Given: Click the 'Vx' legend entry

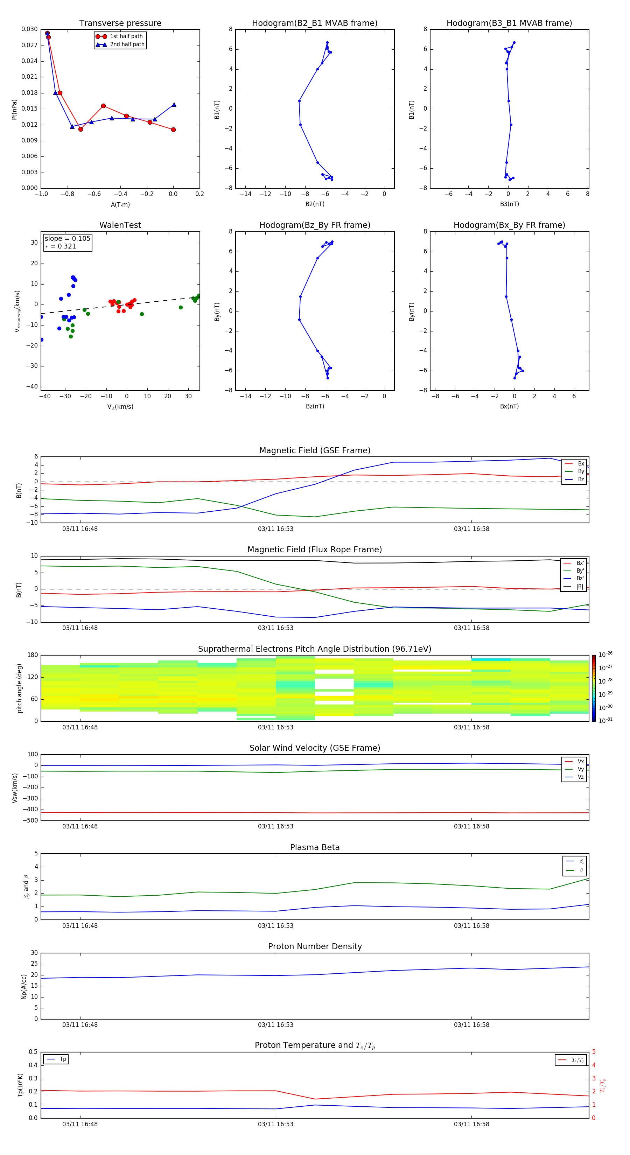Looking at the screenshot, I should click(x=574, y=761).
